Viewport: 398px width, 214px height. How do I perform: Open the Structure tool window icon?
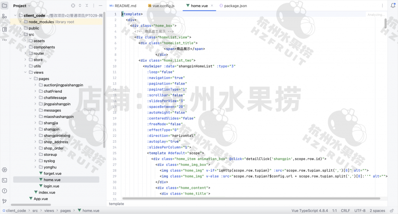point(4,16)
